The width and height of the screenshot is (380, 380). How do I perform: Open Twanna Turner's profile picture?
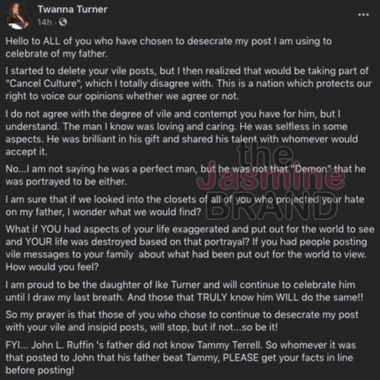pos(19,16)
